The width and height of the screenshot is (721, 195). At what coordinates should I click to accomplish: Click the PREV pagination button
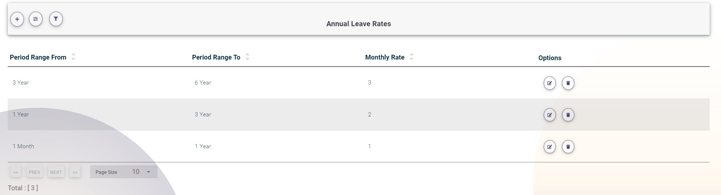(35, 172)
